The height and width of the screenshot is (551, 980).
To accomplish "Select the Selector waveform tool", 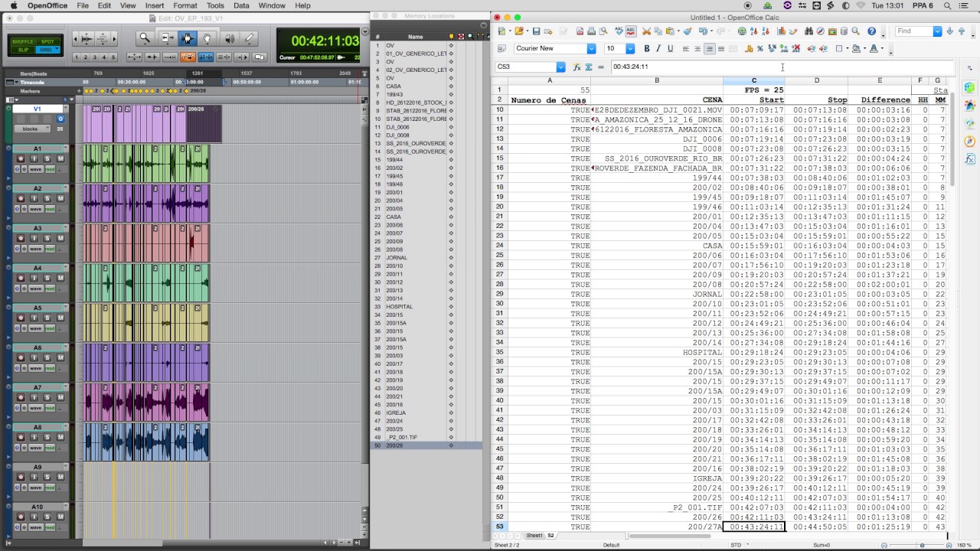I will click(x=188, y=38).
